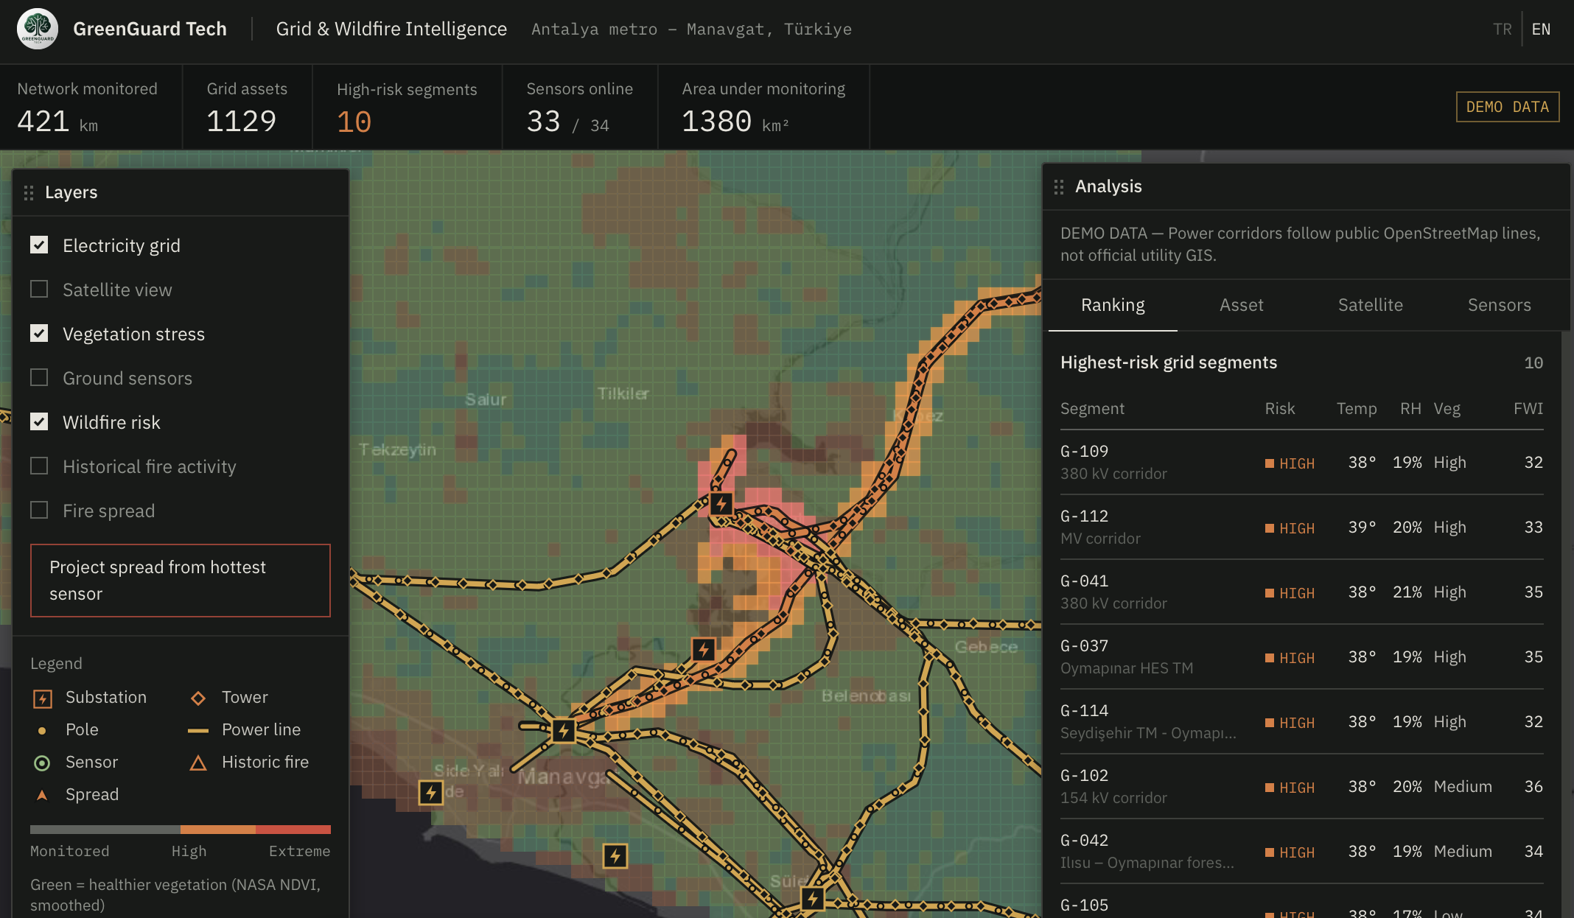The width and height of the screenshot is (1574, 918).
Task: Uncheck the Electricity grid layer
Action: point(39,245)
